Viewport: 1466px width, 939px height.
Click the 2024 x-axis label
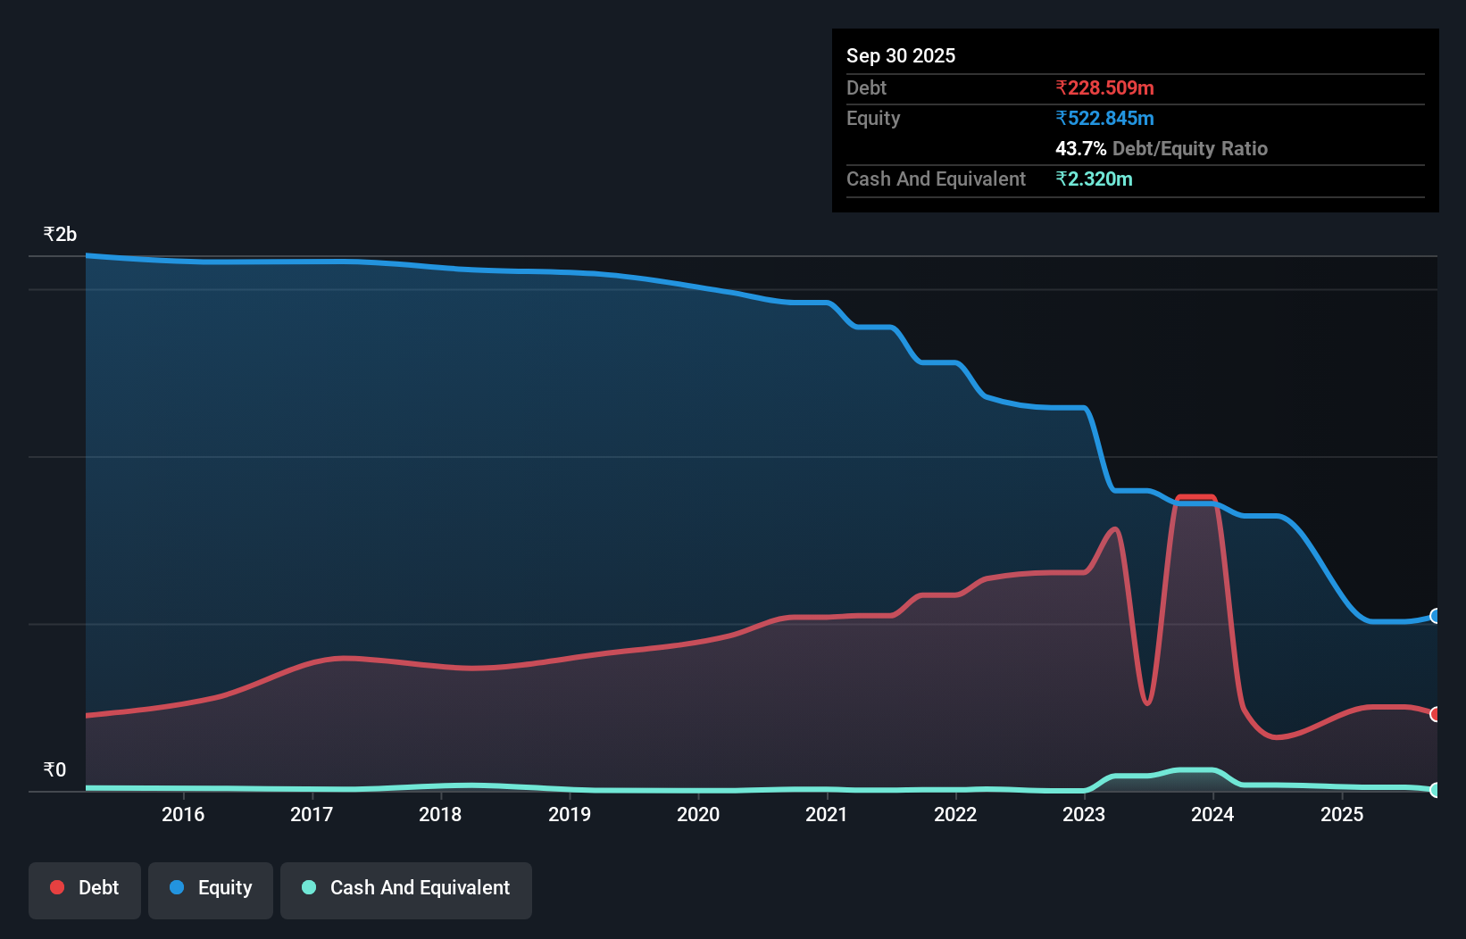click(1212, 814)
